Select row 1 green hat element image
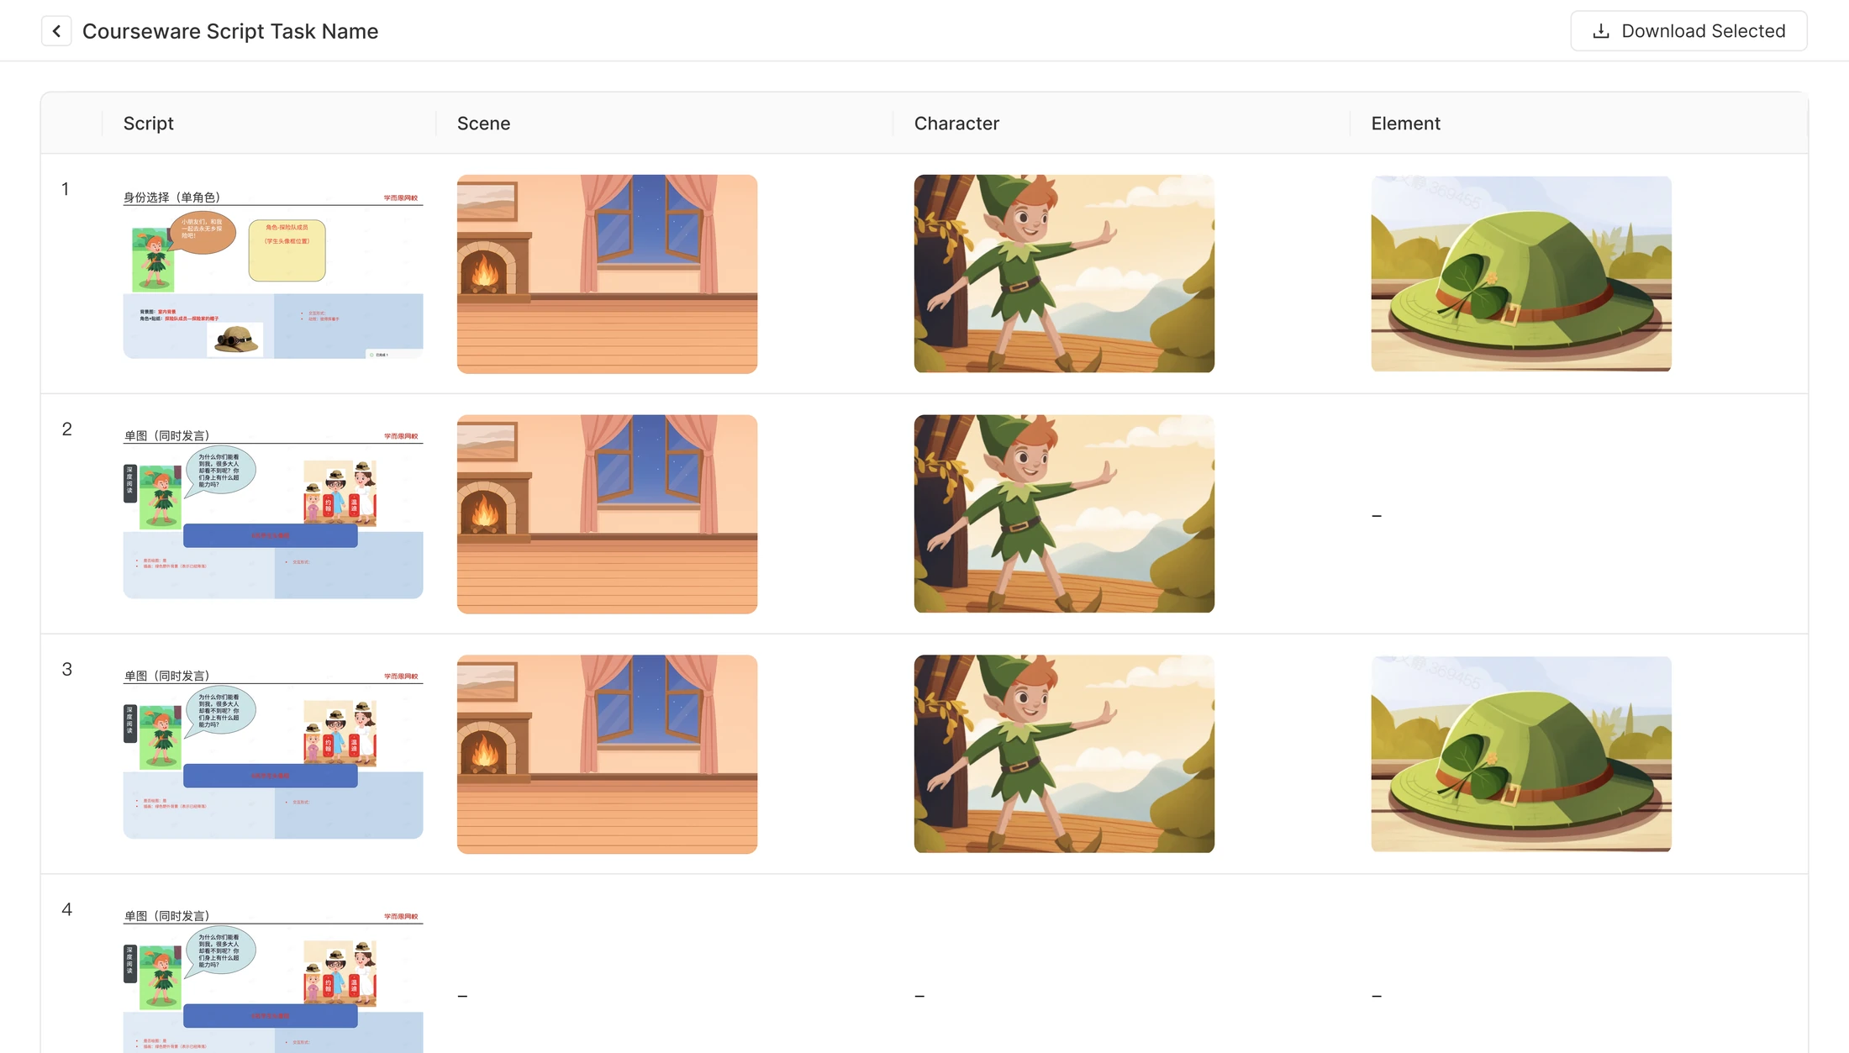The width and height of the screenshot is (1849, 1053). 1521,274
